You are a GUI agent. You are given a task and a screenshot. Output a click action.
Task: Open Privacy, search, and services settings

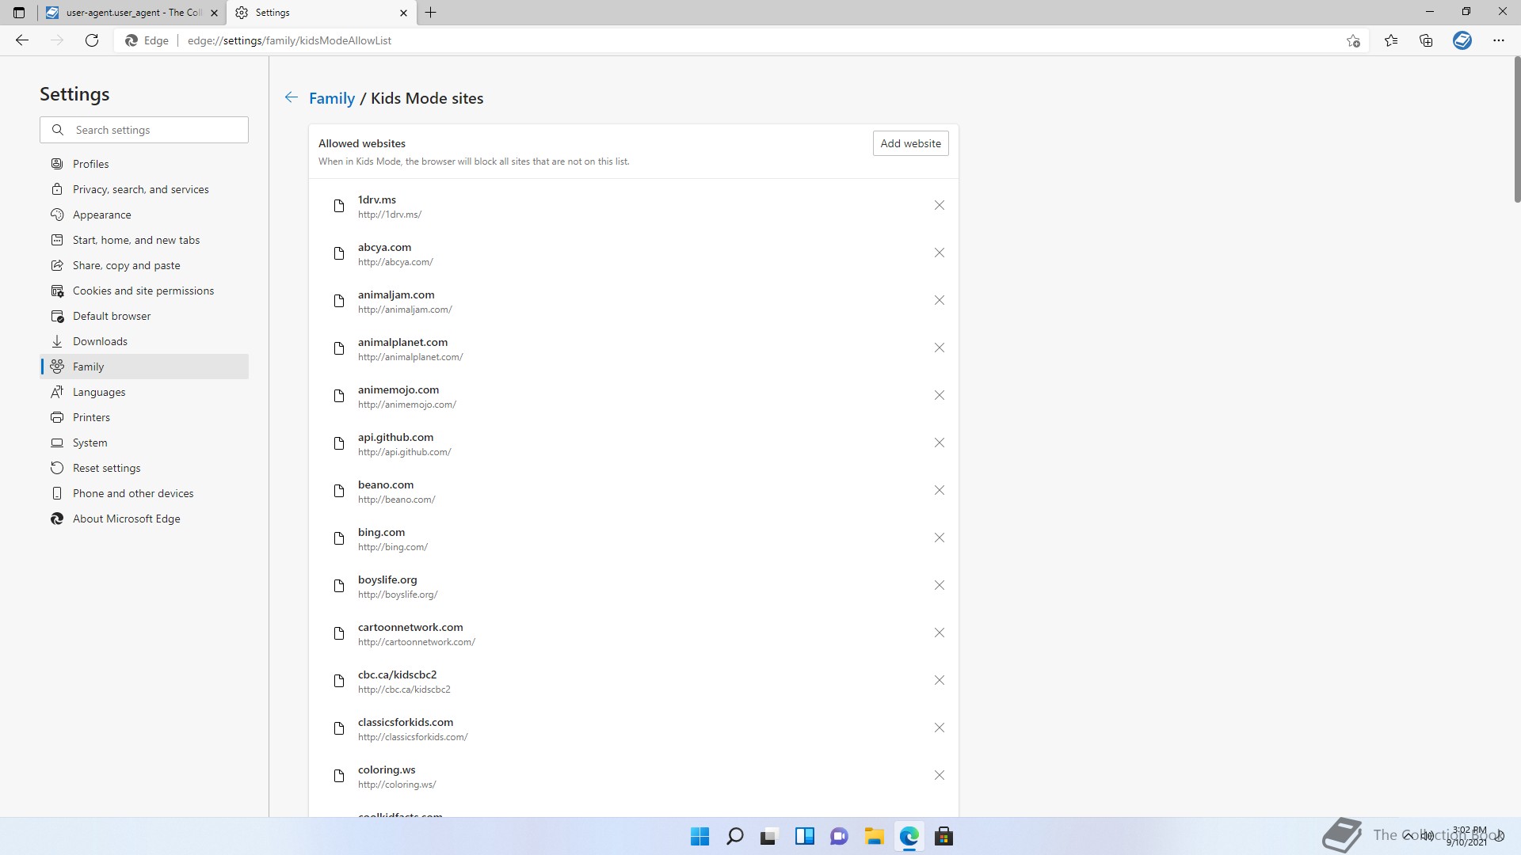[x=144, y=189]
